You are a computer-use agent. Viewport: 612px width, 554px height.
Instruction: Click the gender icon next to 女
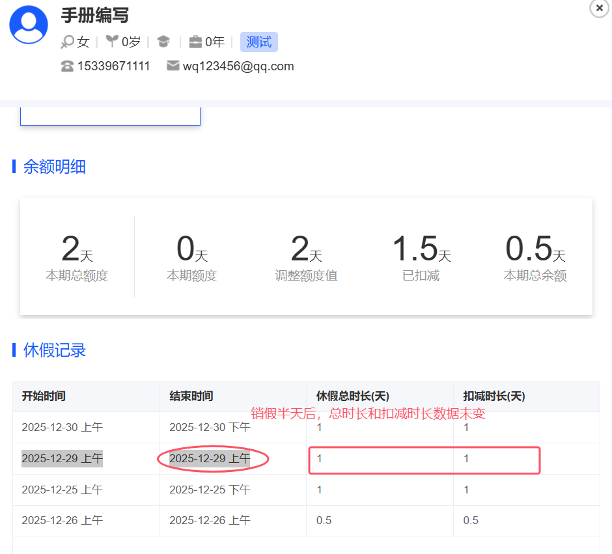pyautogui.click(x=67, y=42)
